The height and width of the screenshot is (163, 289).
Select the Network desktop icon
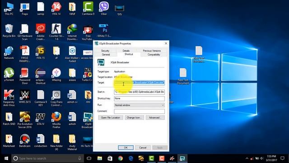coord(9,53)
